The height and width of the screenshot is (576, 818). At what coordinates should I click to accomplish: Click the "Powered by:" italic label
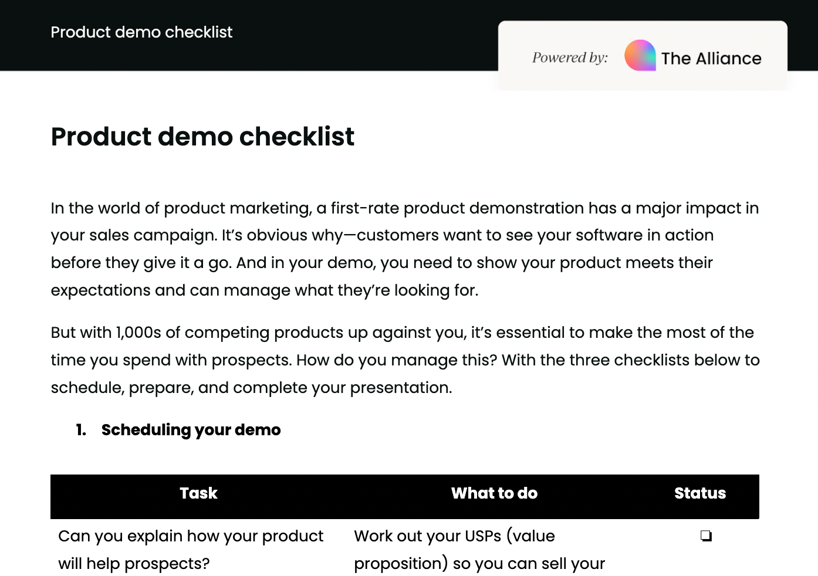pyautogui.click(x=570, y=57)
